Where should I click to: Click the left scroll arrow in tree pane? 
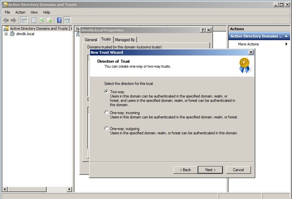[5, 189]
